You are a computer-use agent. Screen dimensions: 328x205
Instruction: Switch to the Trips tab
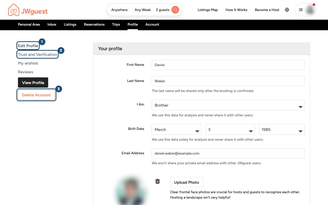(116, 25)
